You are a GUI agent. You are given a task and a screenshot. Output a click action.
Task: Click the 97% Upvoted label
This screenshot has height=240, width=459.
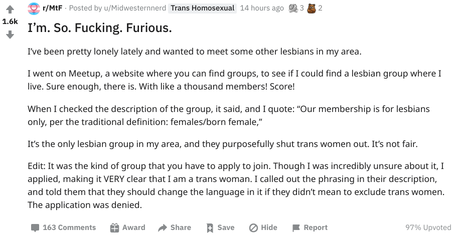(x=428, y=227)
